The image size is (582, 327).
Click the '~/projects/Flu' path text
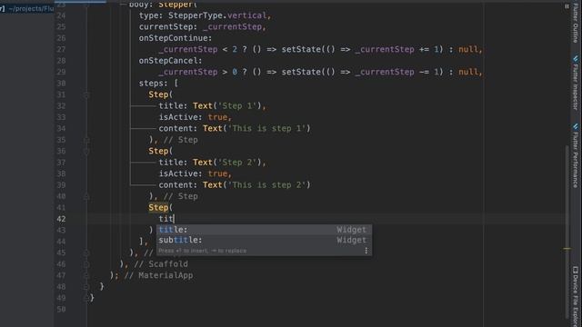[31, 8]
